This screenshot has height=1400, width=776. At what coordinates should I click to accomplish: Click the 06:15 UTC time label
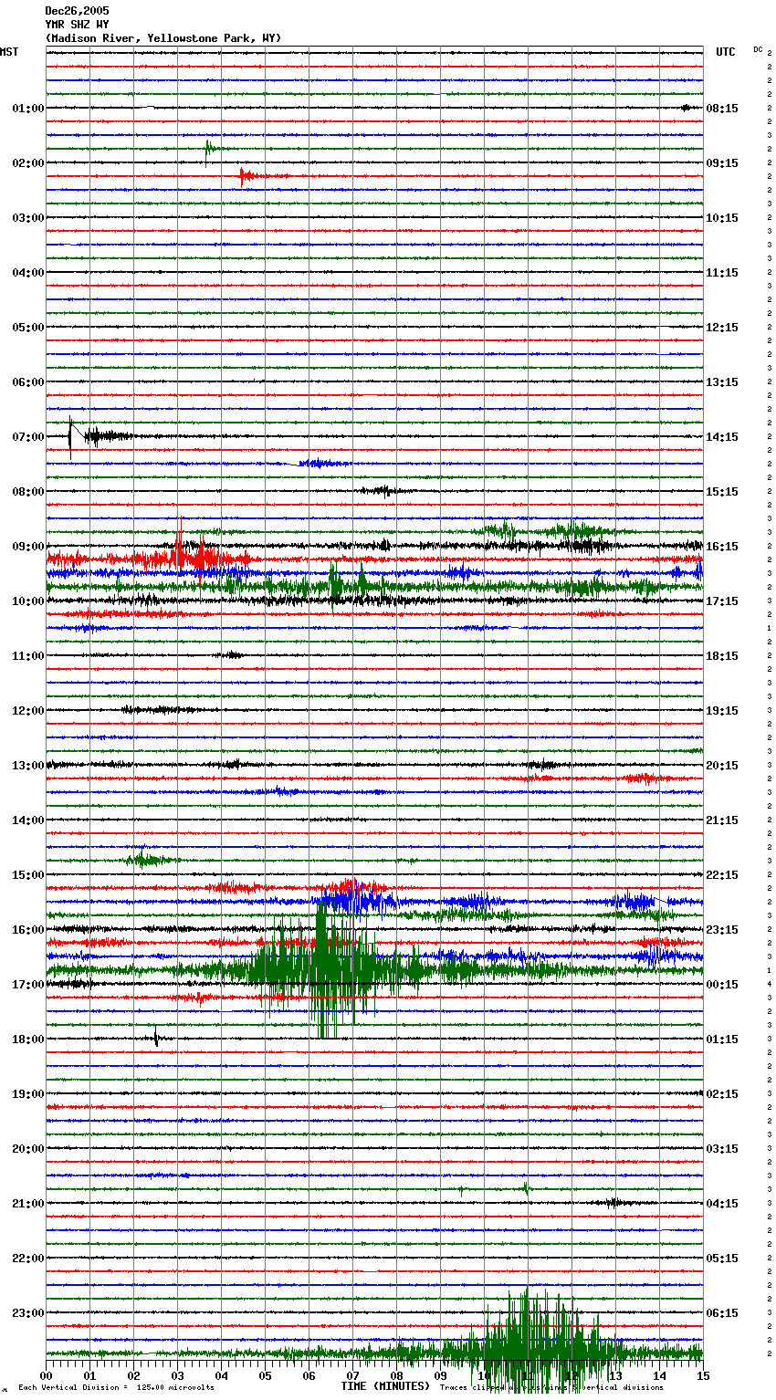click(722, 1313)
